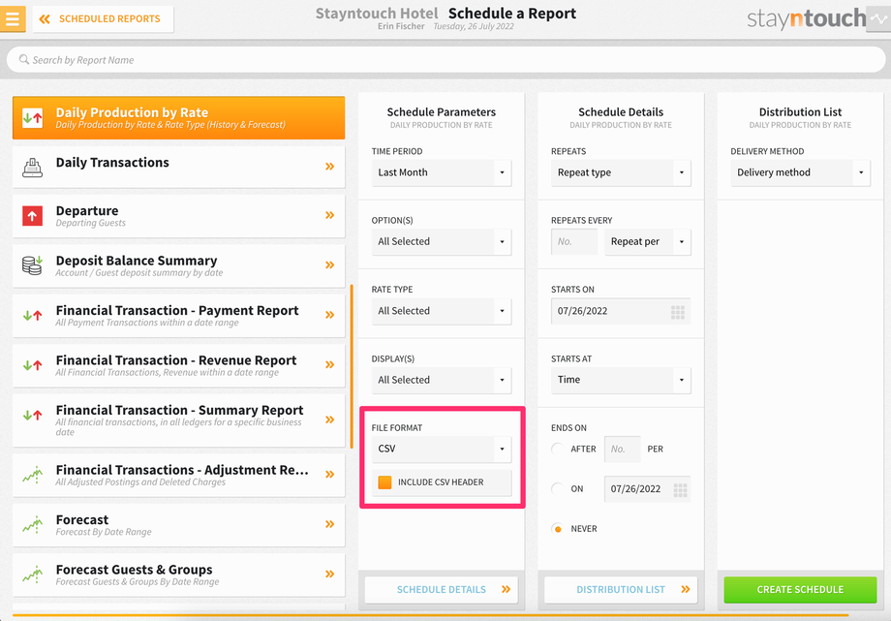
Task: Open Adjustment Report via its chevron
Action: [329, 475]
